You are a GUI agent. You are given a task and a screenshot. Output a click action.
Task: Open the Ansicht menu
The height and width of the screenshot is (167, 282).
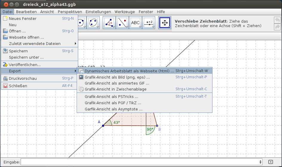coord(47,12)
